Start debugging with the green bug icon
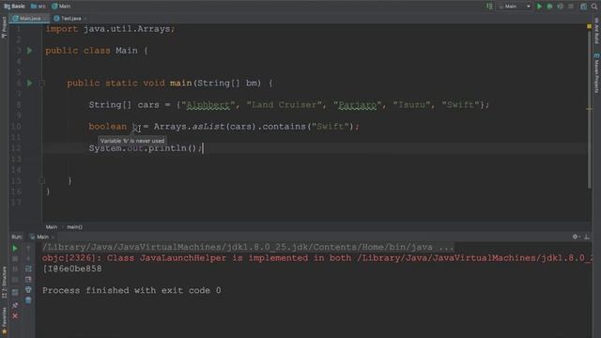Viewport: 601px width, 338px height. pos(549,7)
